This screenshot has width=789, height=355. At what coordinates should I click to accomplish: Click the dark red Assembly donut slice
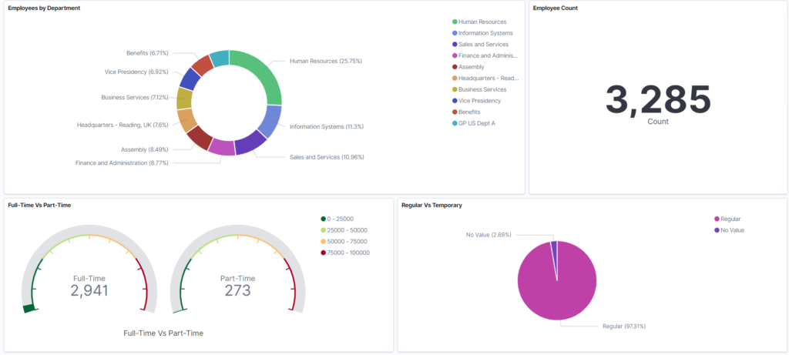[200, 137]
